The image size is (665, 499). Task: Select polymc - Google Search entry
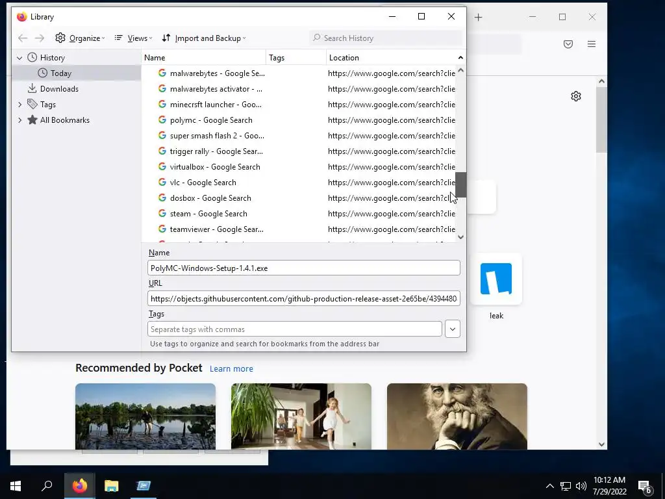pos(299,120)
